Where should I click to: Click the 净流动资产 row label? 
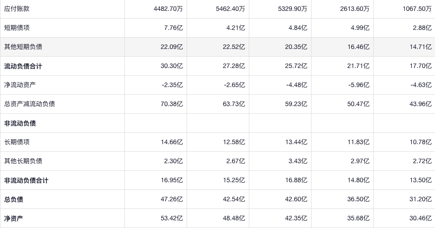tap(20, 85)
